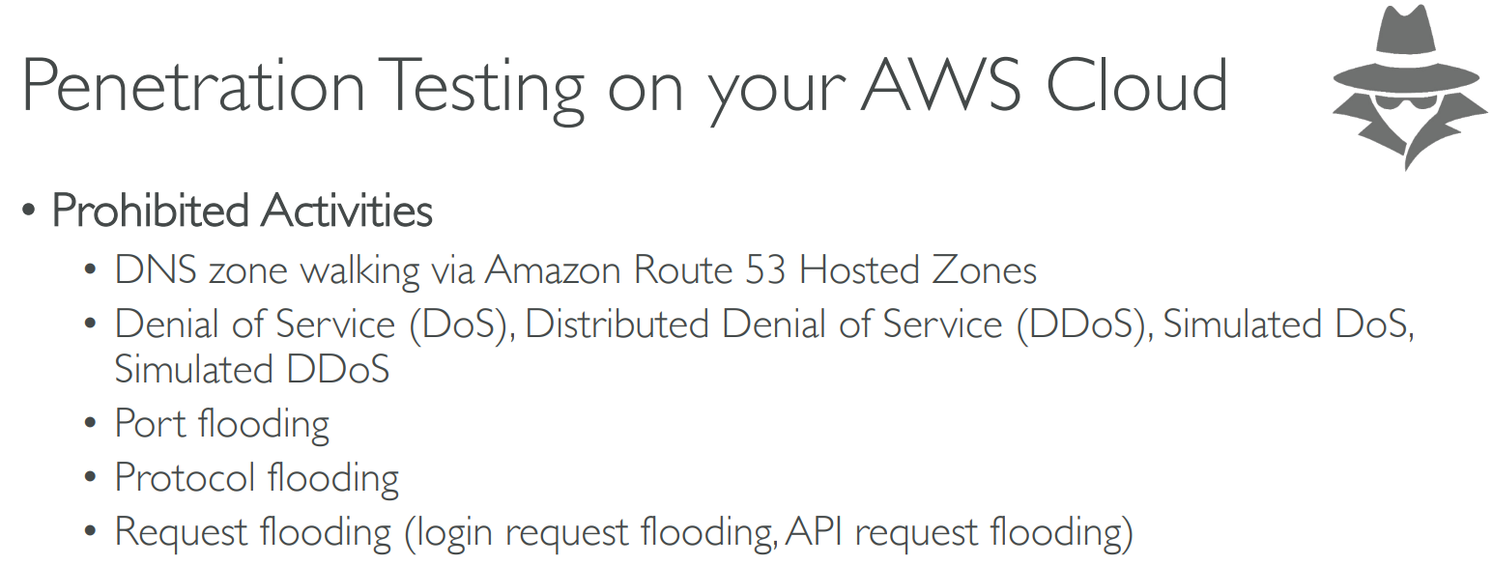The height and width of the screenshot is (565, 1493).
Task: Click the "Simulated DoS" text
Action: (1287, 325)
